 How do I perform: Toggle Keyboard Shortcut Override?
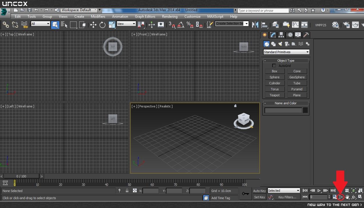[x=161, y=25]
